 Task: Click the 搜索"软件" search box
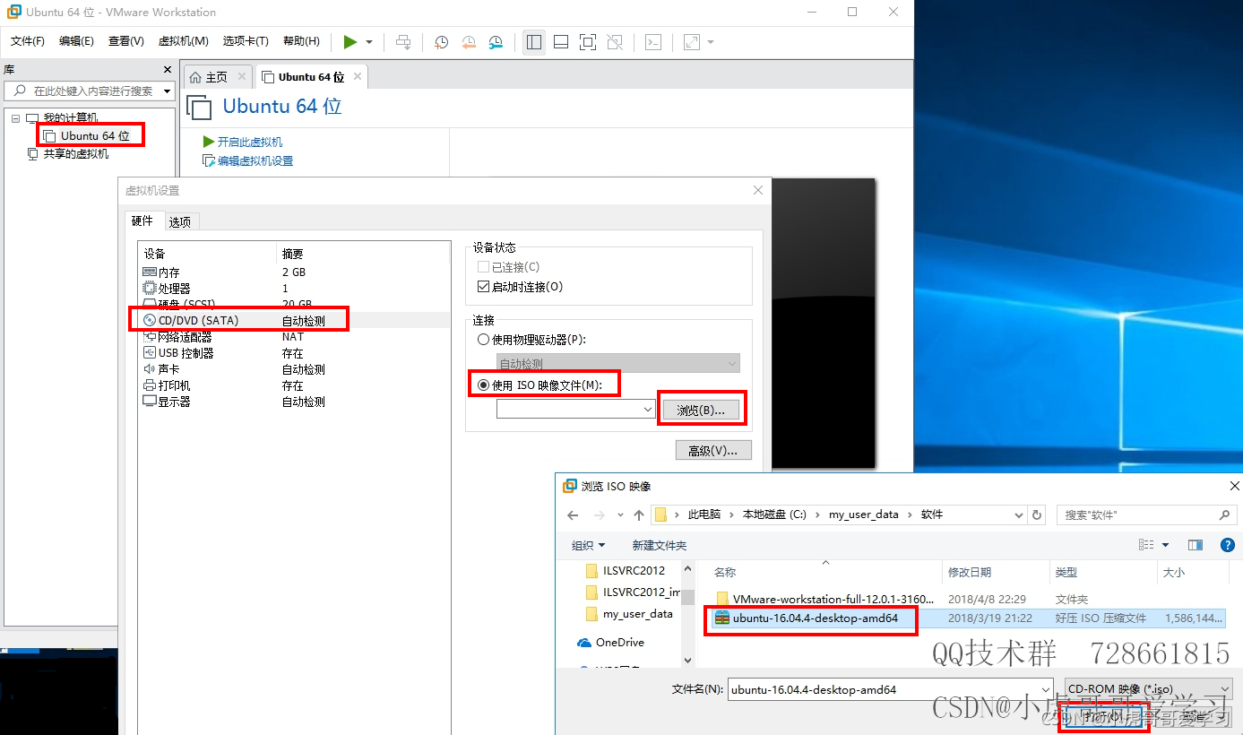[1148, 514]
